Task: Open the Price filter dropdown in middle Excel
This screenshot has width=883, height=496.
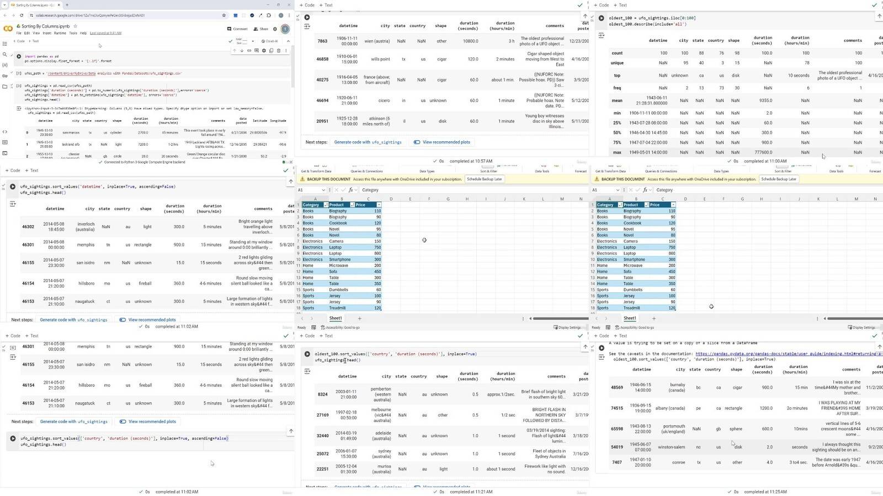Action: 379,205
